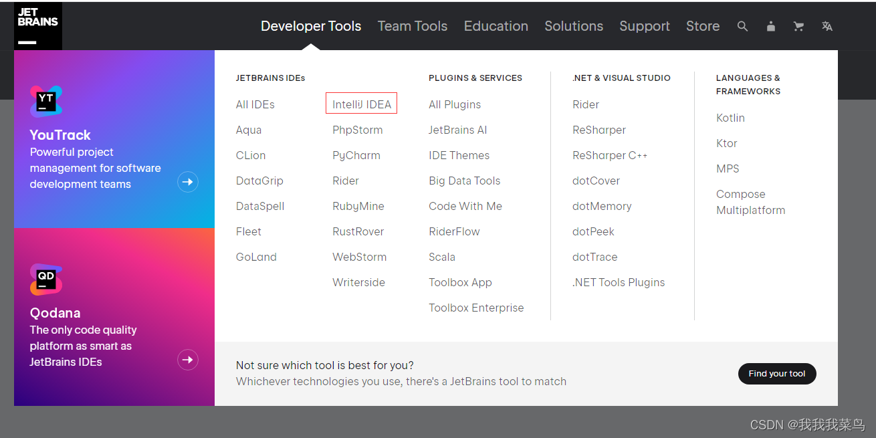Open the PhpStorm link

pos(358,130)
